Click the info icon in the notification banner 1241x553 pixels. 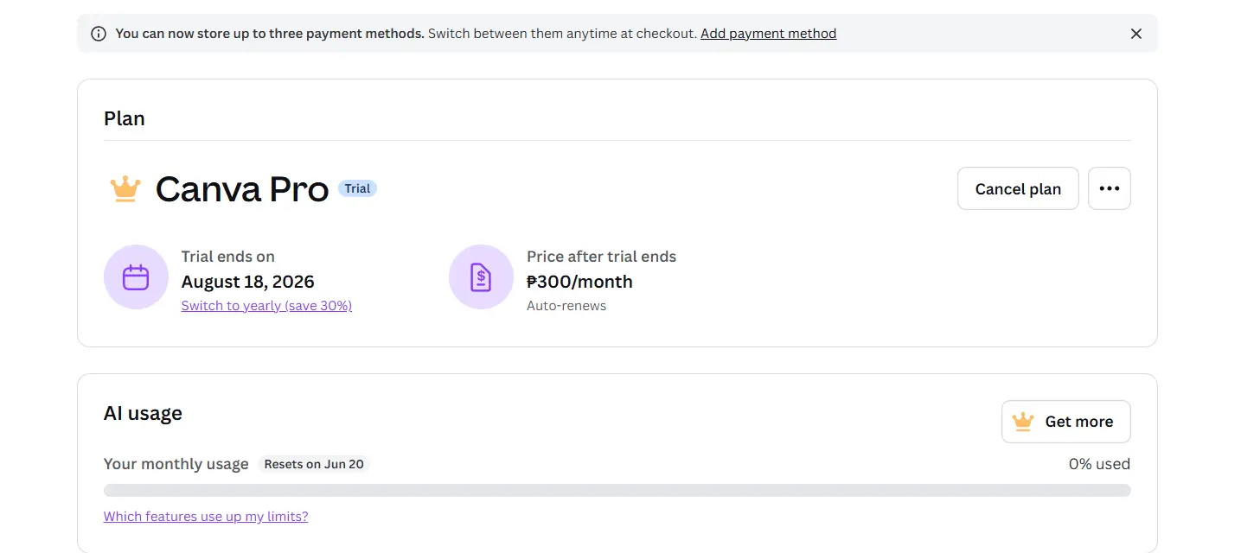99,34
